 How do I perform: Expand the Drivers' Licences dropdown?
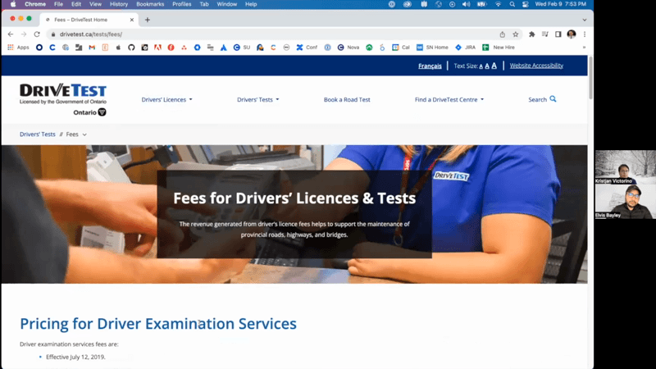click(x=167, y=99)
